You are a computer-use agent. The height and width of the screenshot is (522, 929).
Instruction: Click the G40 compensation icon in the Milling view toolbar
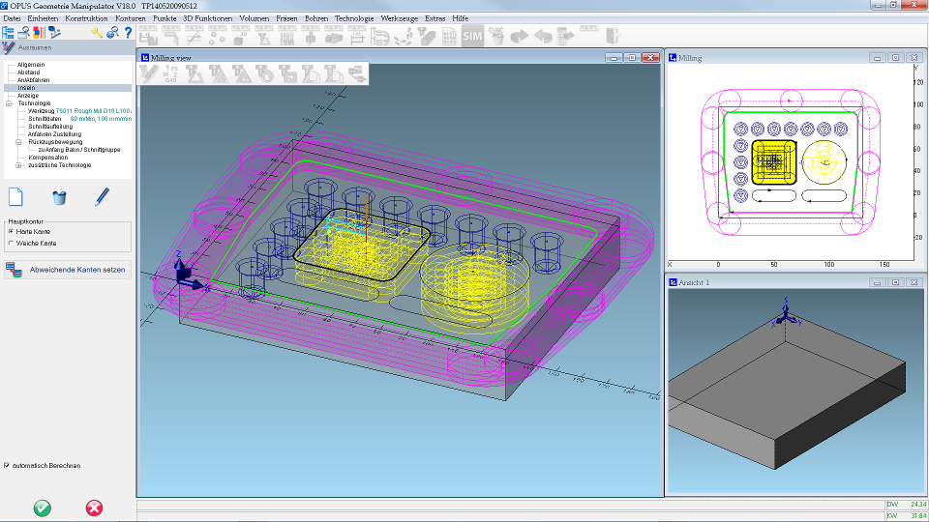(170, 74)
